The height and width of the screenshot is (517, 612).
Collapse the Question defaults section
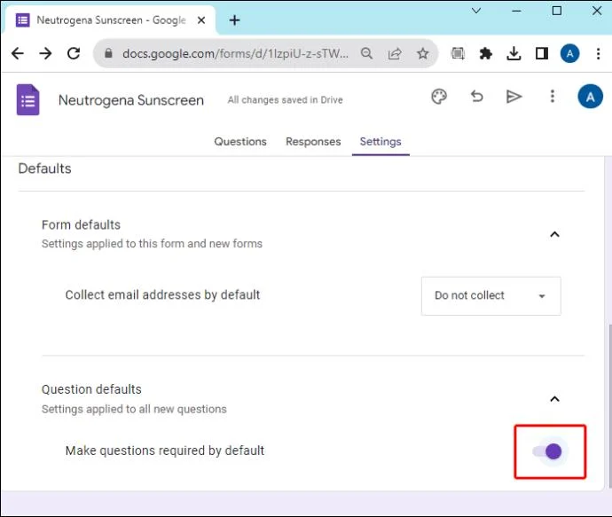554,399
